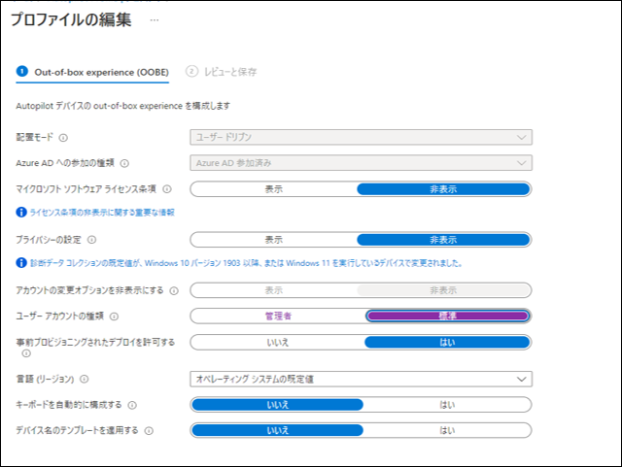Select 管理者 for user account type
This screenshot has width=622, height=467.
pos(277,316)
